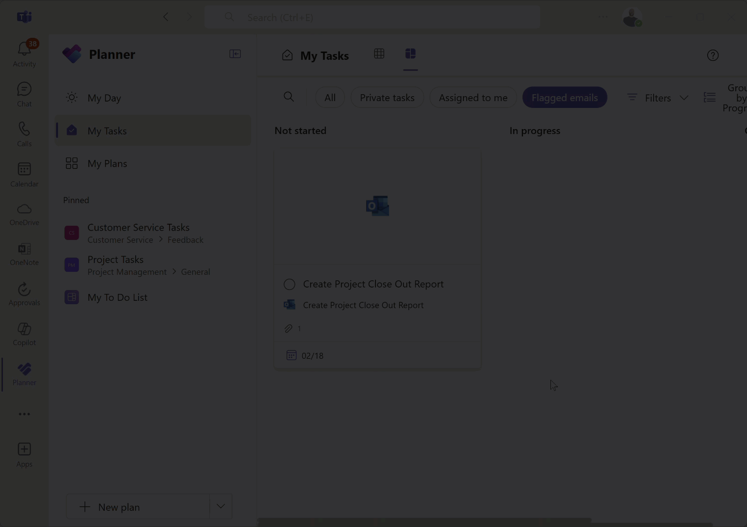Navigate forward with the forward arrow

coord(190,17)
